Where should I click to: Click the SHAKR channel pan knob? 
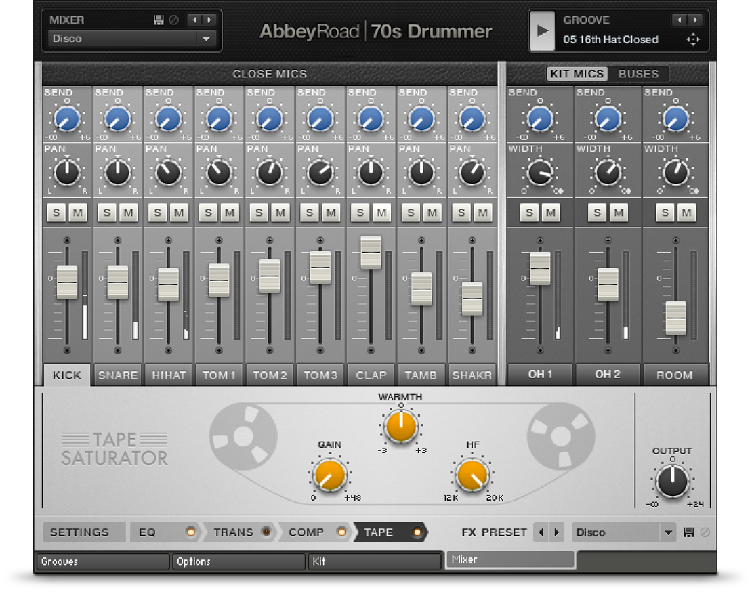(472, 173)
